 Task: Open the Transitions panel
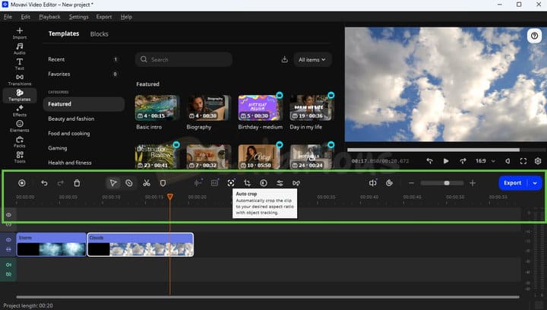point(20,80)
